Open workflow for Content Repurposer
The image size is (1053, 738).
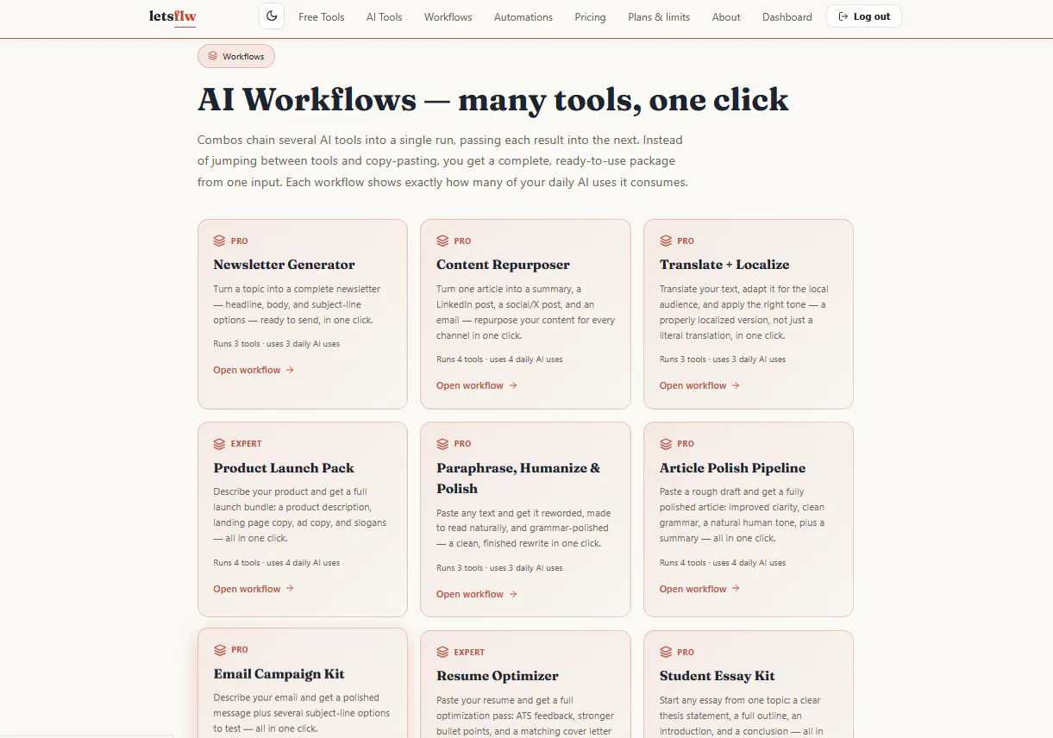(477, 385)
